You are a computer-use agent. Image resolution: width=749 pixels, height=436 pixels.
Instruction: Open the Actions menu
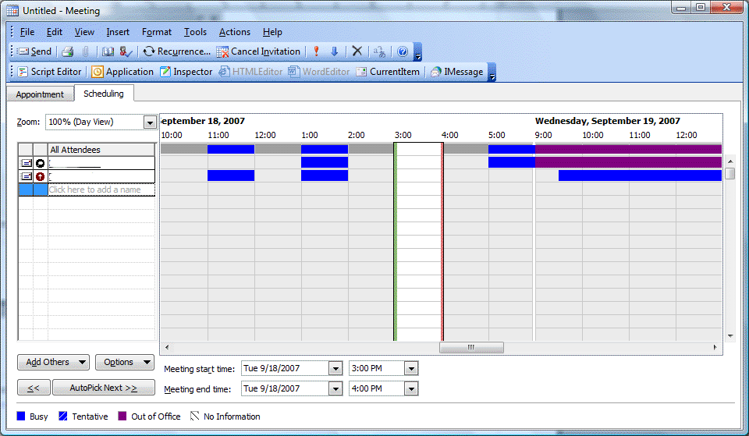[234, 32]
